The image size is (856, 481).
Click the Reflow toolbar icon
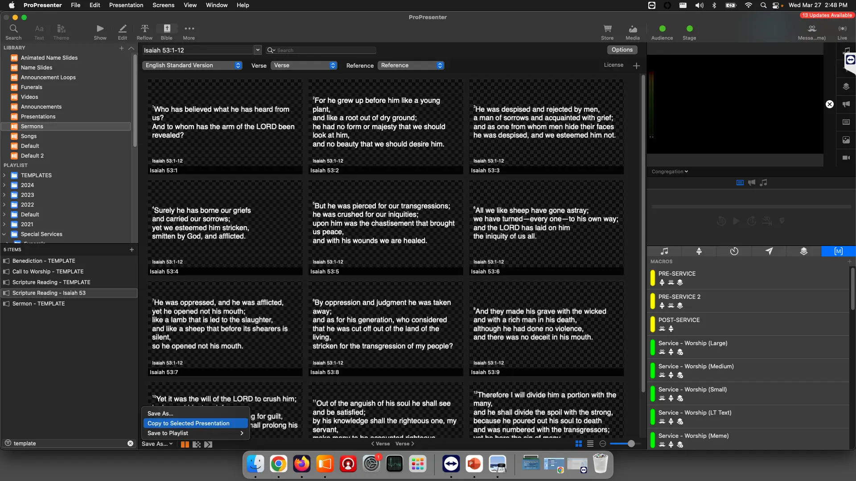pos(144,32)
